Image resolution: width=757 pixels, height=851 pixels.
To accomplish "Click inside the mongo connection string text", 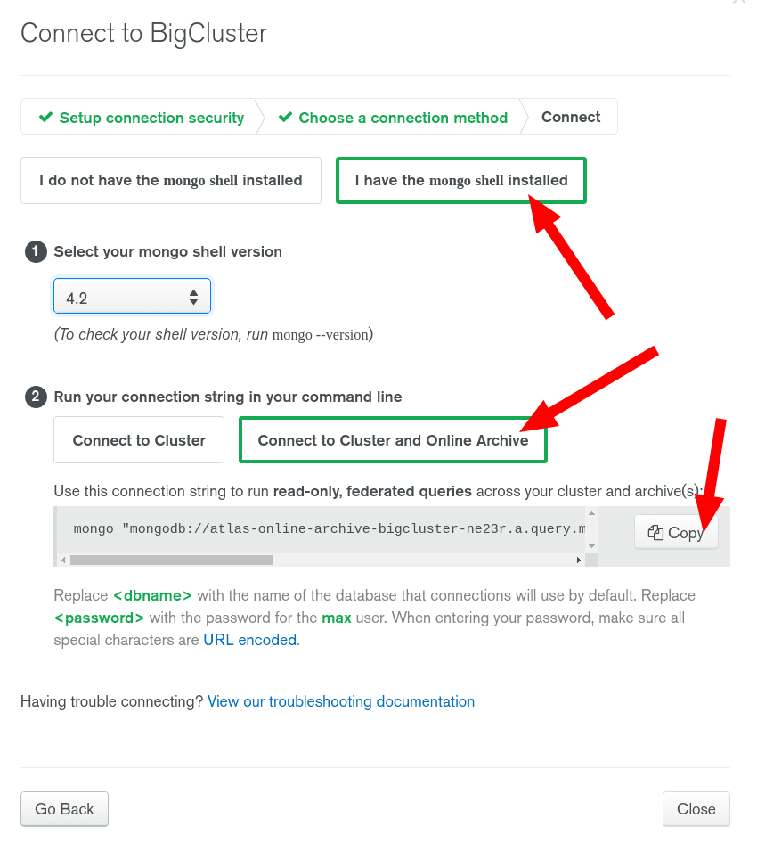I will [x=330, y=529].
